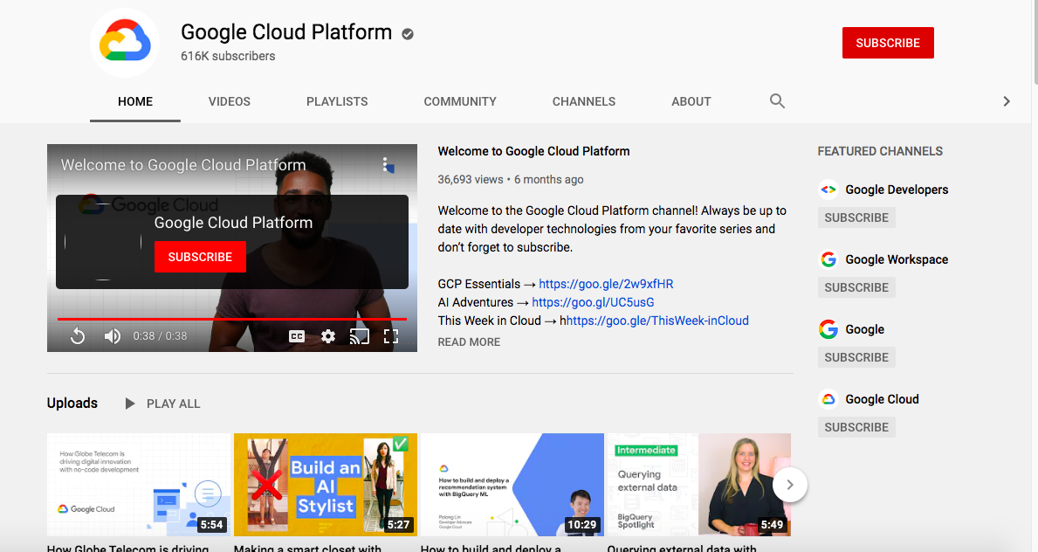Open the PLAYLISTS tab
1038x552 pixels.
coord(337,101)
